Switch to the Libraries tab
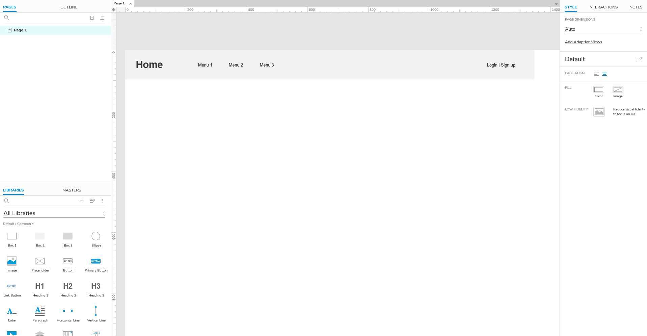Viewport: 647px width, 336px height. [13, 190]
